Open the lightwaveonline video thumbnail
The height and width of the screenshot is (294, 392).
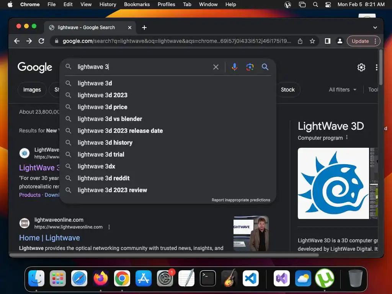pyautogui.click(x=251, y=233)
